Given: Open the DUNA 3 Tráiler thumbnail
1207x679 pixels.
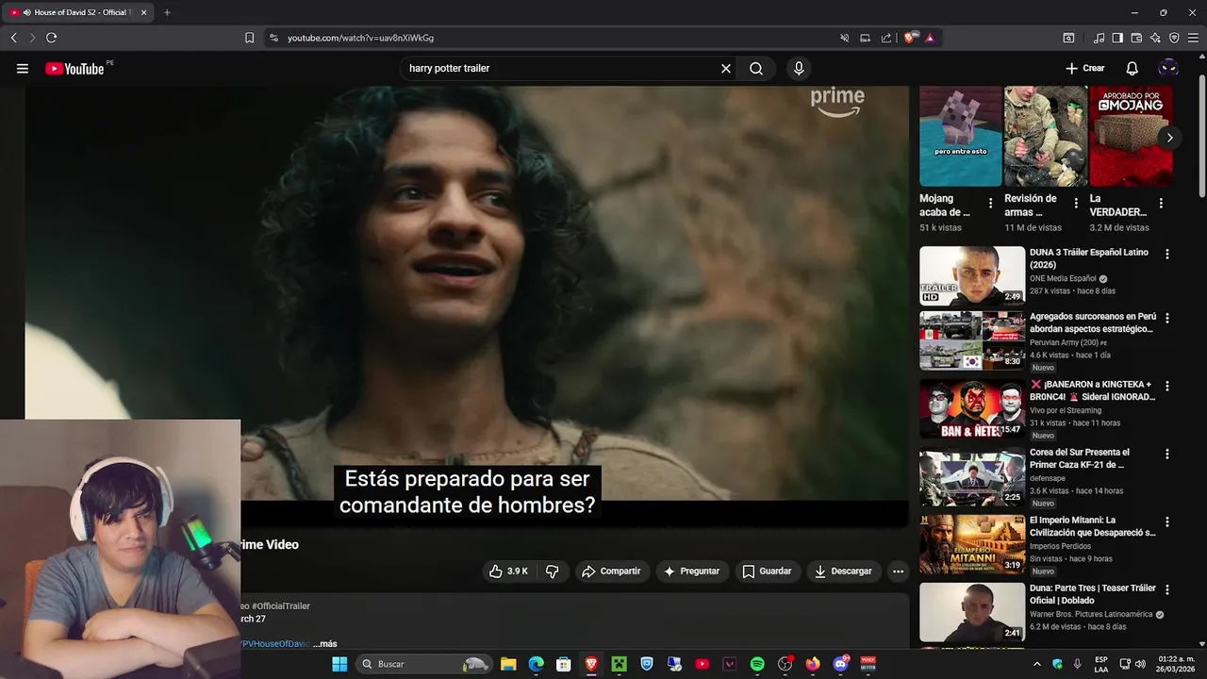Looking at the screenshot, I should click(972, 275).
